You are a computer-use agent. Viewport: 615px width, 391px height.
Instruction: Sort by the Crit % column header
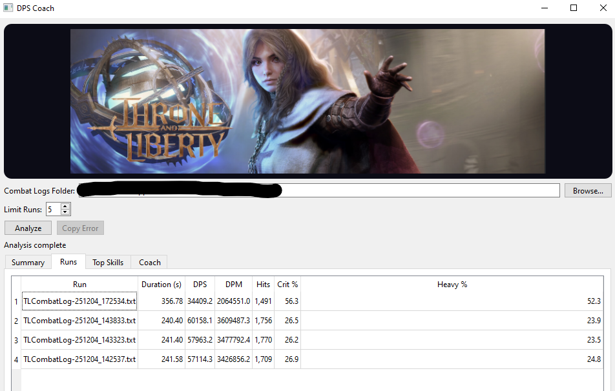click(x=287, y=285)
